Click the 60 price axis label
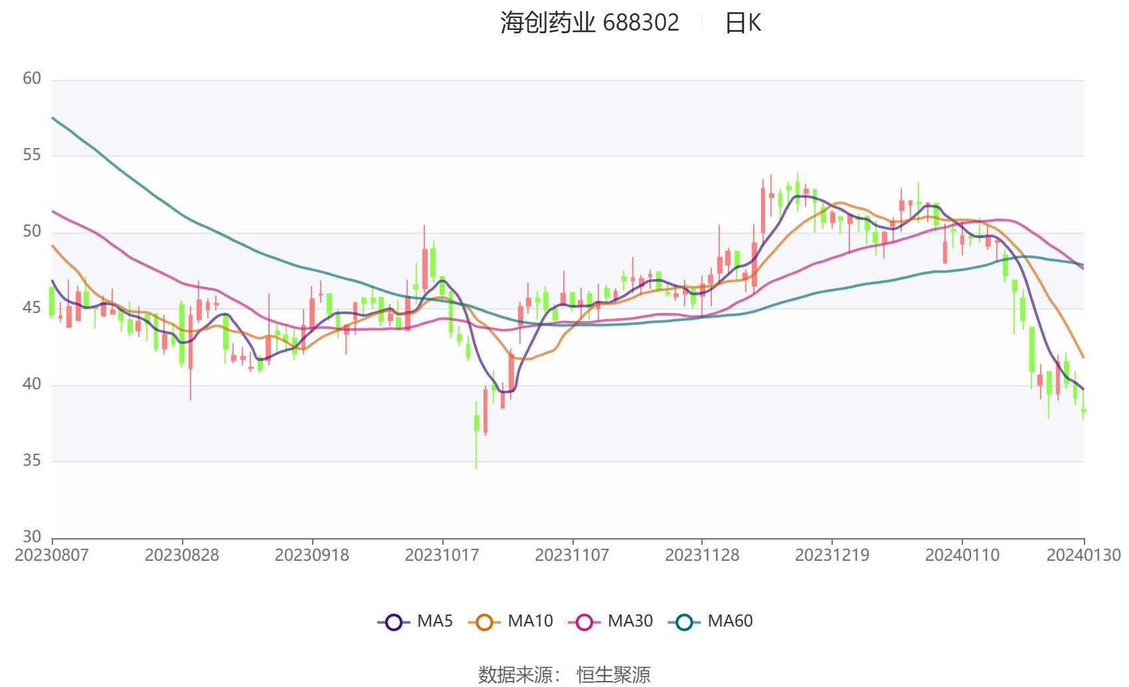1129x687 pixels. click(32, 78)
